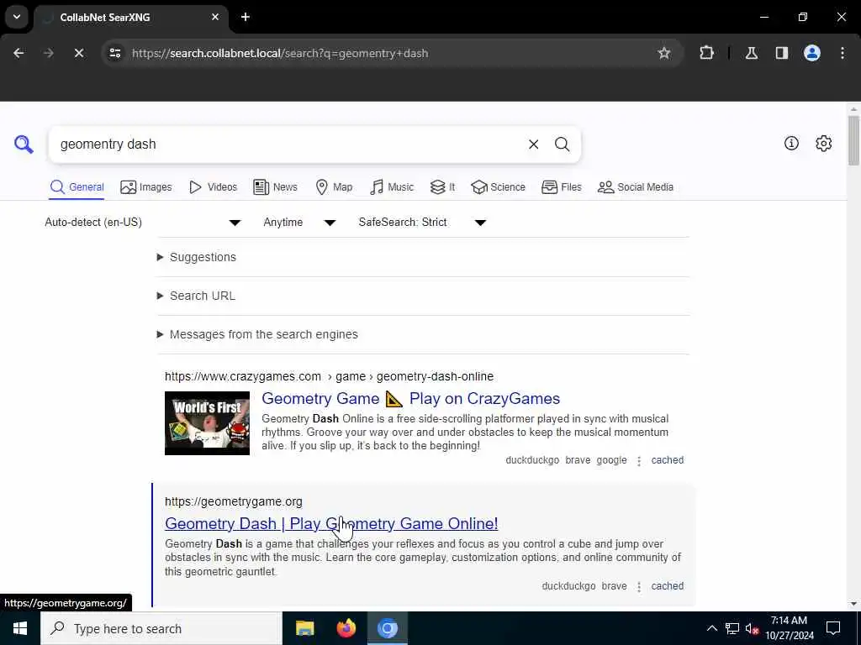View site information icon in address bar
The image size is (861, 645).
115,53
